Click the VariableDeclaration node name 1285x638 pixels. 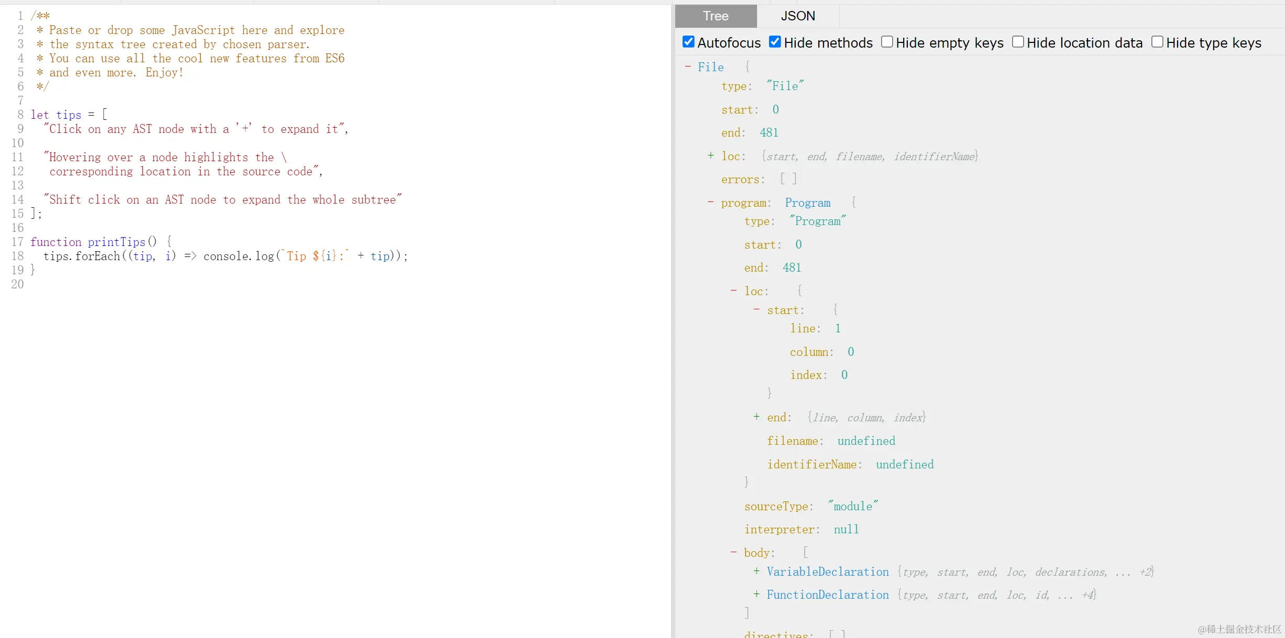click(x=828, y=572)
